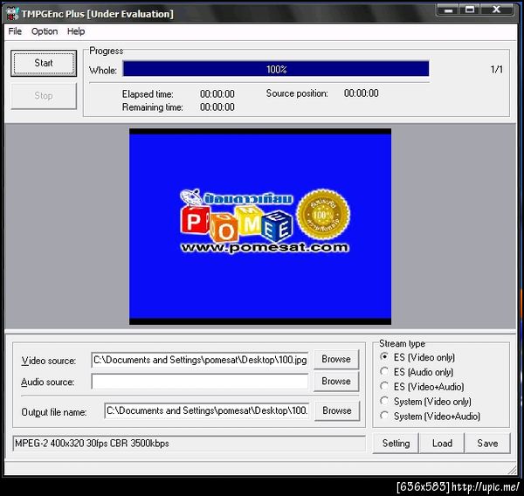
Task: Click the window resize grip corner
Action: (x=512, y=471)
